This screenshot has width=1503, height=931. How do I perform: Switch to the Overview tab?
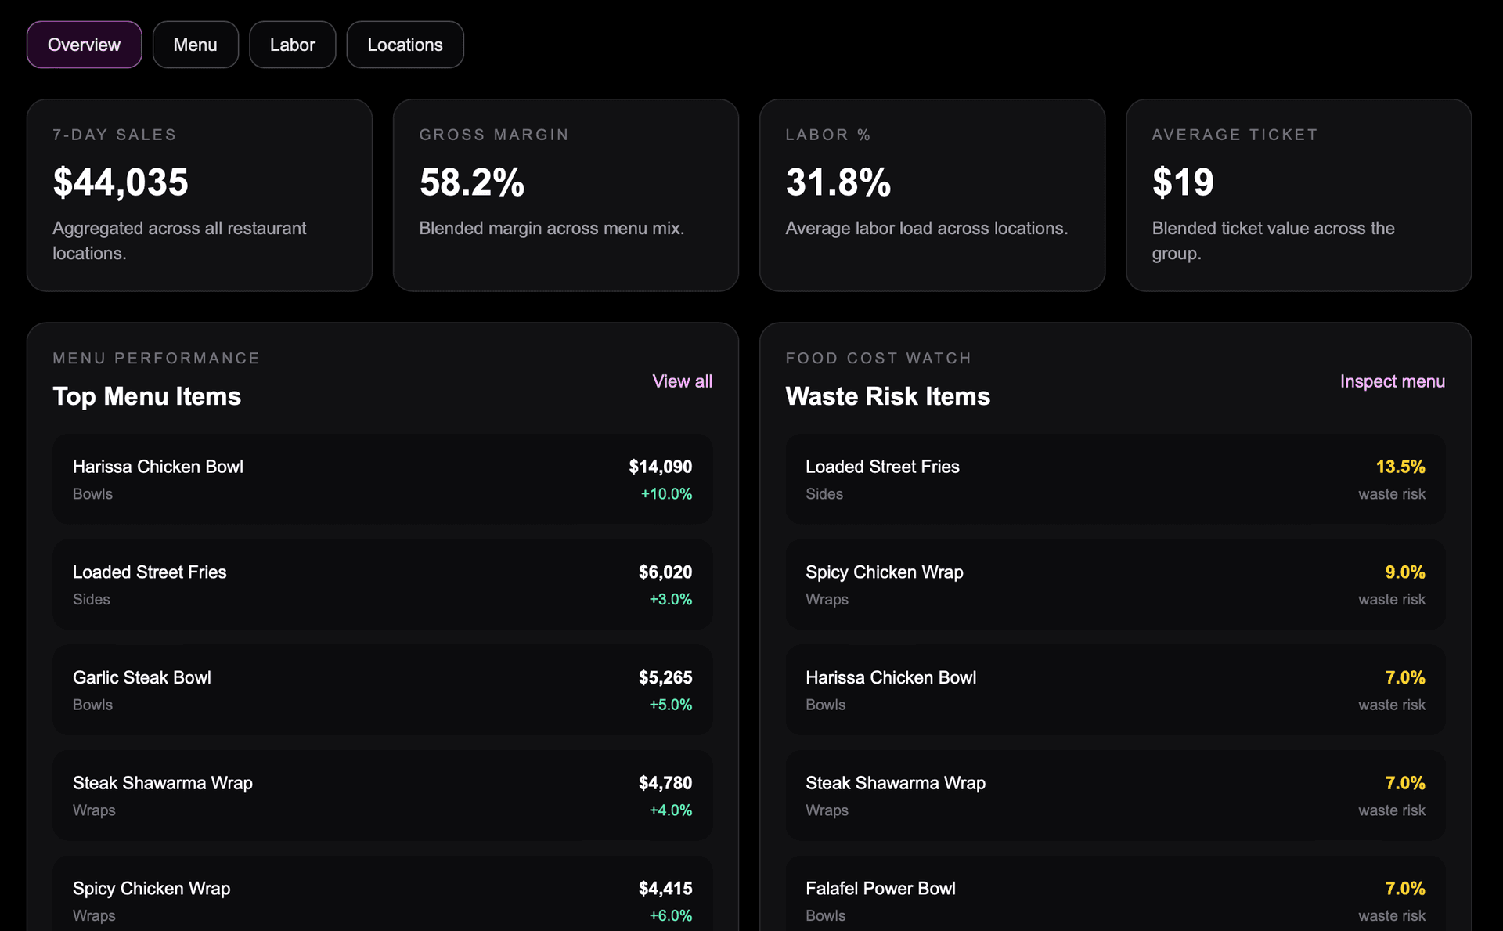click(84, 45)
